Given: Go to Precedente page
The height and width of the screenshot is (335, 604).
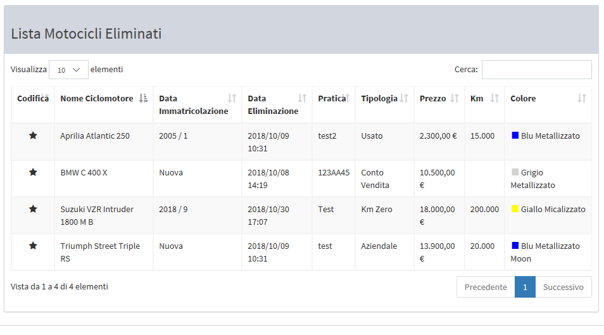Looking at the screenshot, I should coord(486,287).
